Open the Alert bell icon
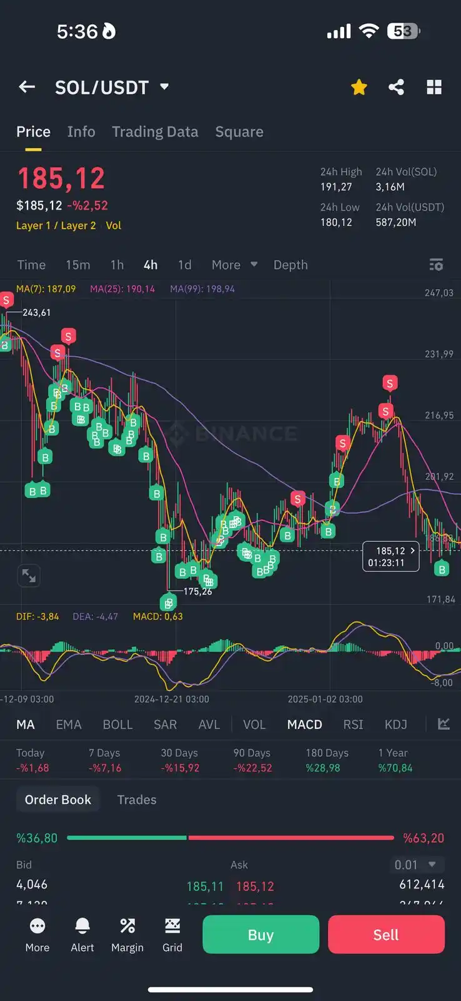The height and width of the screenshot is (1001, 461). coord(82,935)
